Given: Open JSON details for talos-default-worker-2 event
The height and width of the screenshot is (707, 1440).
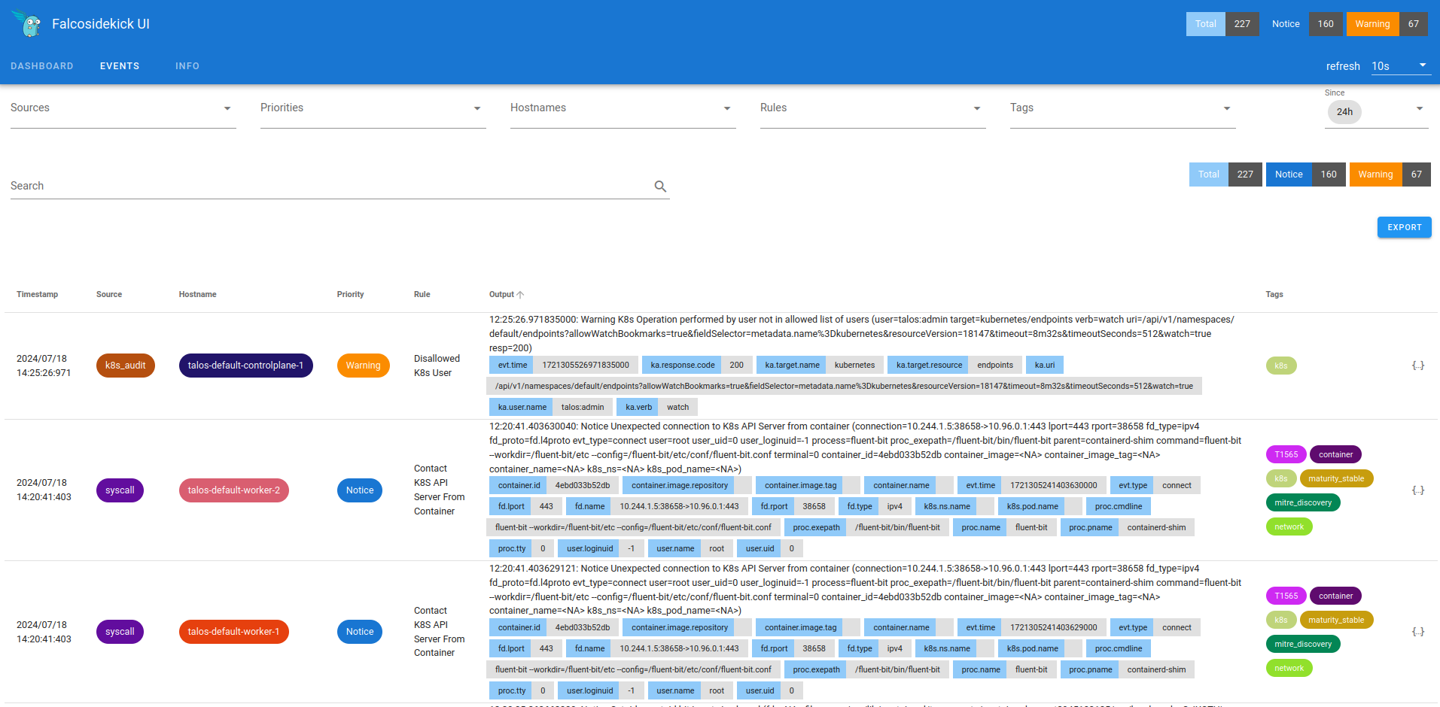Looking at the screenshot, I should (1417, 490).
